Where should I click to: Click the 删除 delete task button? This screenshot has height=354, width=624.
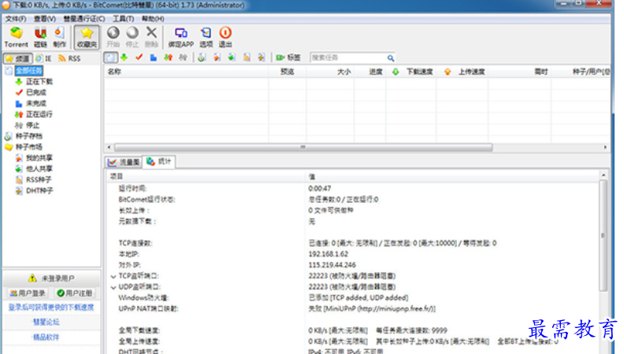(x=151, y=37)
